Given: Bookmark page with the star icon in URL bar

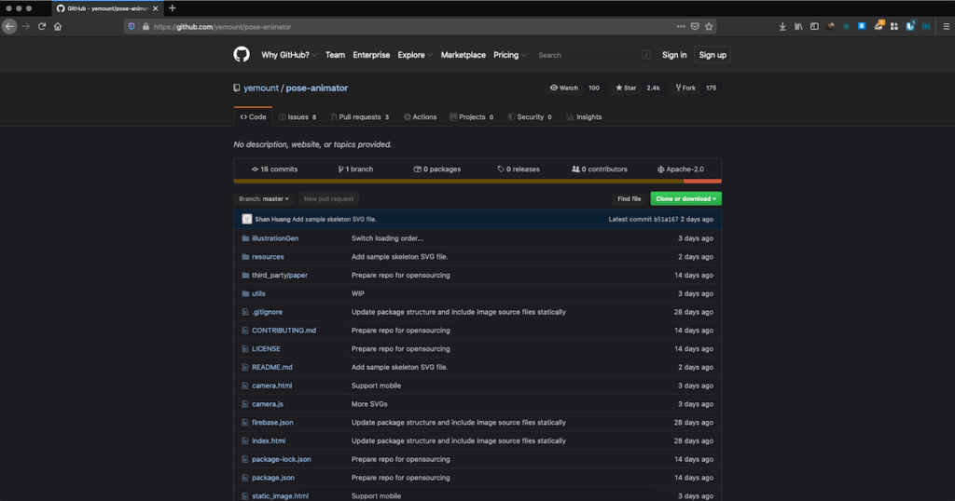Looking at the screenshot, I should [709, 27].
